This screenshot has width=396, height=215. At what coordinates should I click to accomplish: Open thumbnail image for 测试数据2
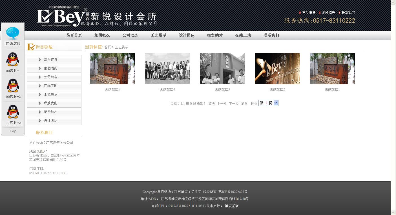point(277,69)
